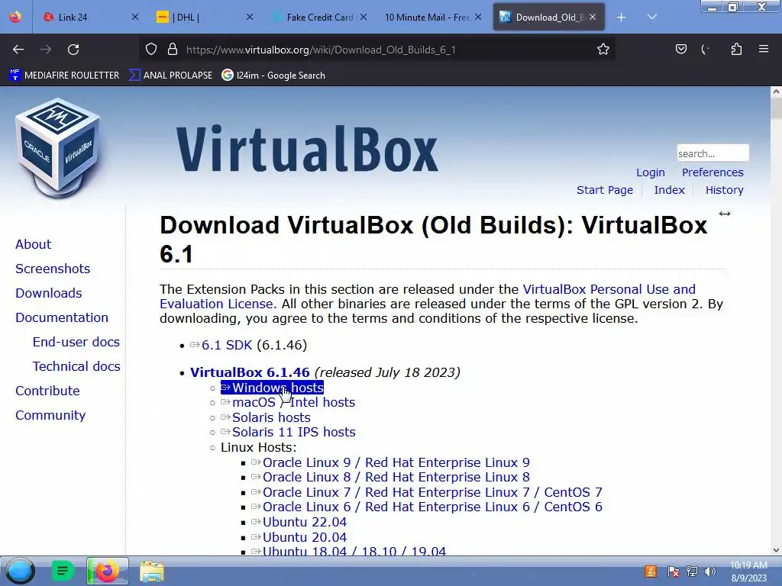Click the VirtualBox search field
Viewport: 782px width, 586px height.
[x=713, y=153]
